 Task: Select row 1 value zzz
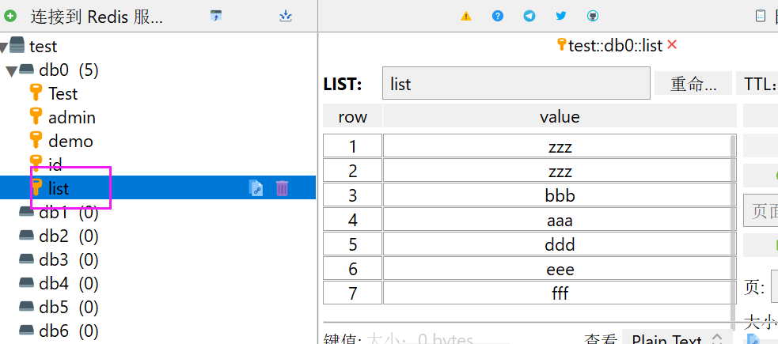(560, 146)
